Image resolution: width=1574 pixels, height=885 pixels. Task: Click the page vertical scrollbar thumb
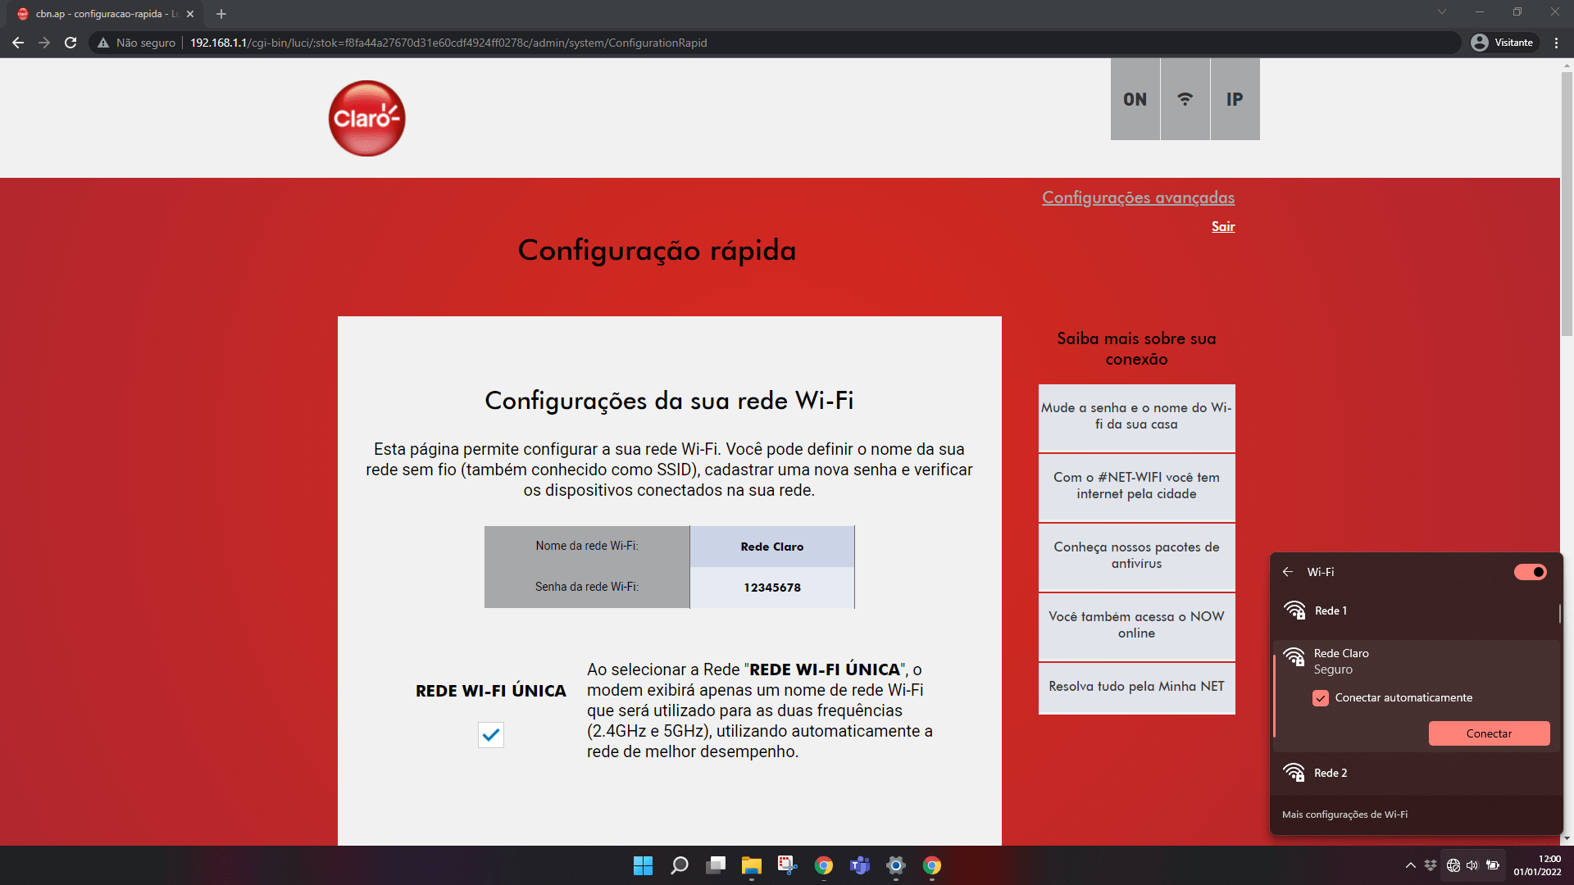coord(1567,205)
